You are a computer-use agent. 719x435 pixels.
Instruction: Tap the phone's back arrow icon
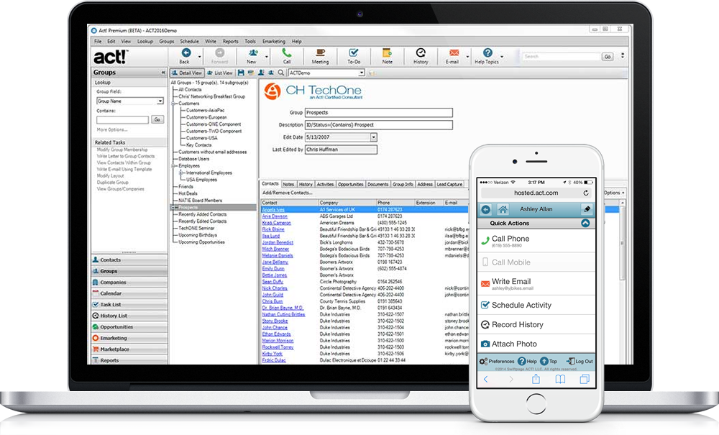485,209
